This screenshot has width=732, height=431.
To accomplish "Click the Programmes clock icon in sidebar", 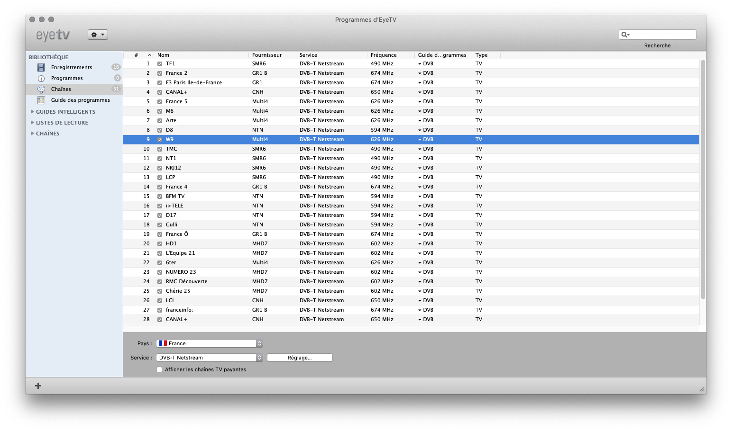I will 41,78.
